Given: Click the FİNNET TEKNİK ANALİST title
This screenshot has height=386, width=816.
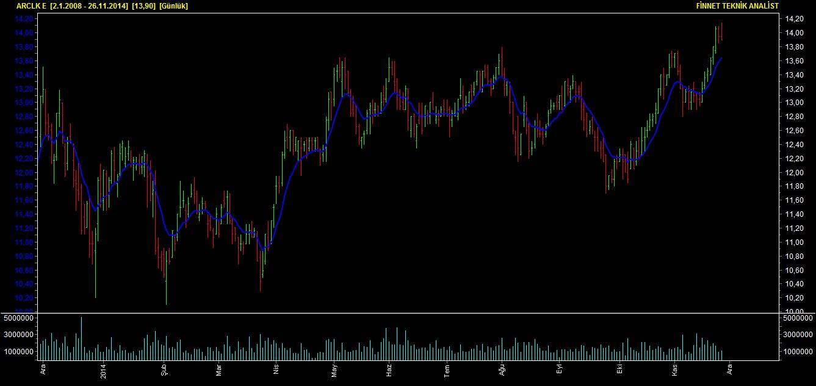Looking at the screenshot, I should [x=737, y=5].
